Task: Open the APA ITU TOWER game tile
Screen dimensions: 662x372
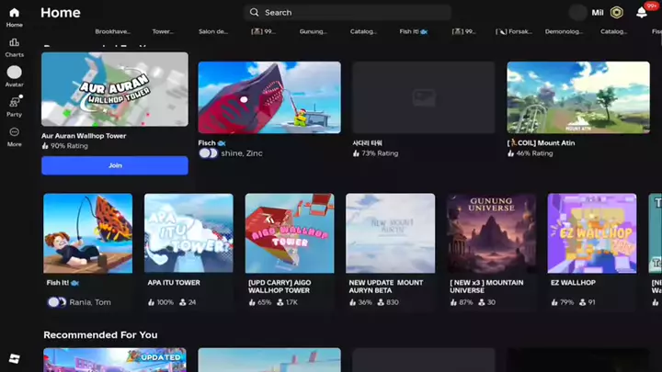Action: [x=188, y=233]
